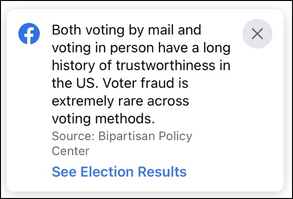Dismiss the notice with the X button

coord(257,34)
